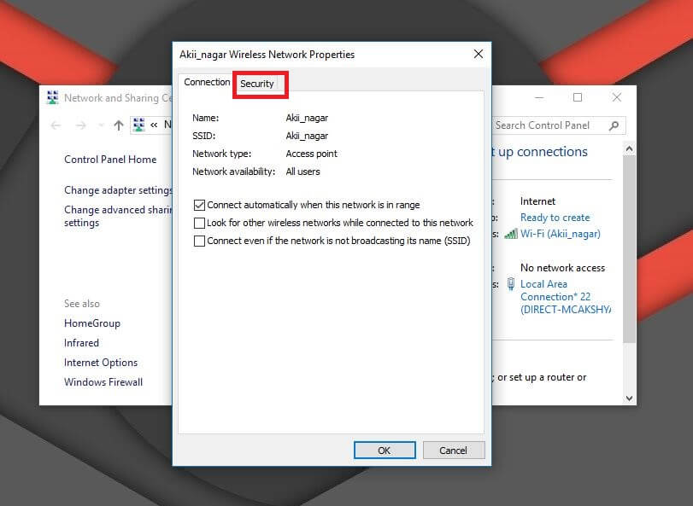
Task: Maximize the Network and Sharing Center window
Action: pyautogui.click(x=578, y=97)
